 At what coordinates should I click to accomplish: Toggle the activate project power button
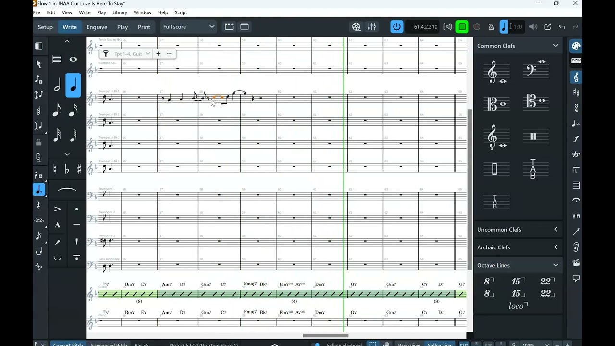click(396, 27)
